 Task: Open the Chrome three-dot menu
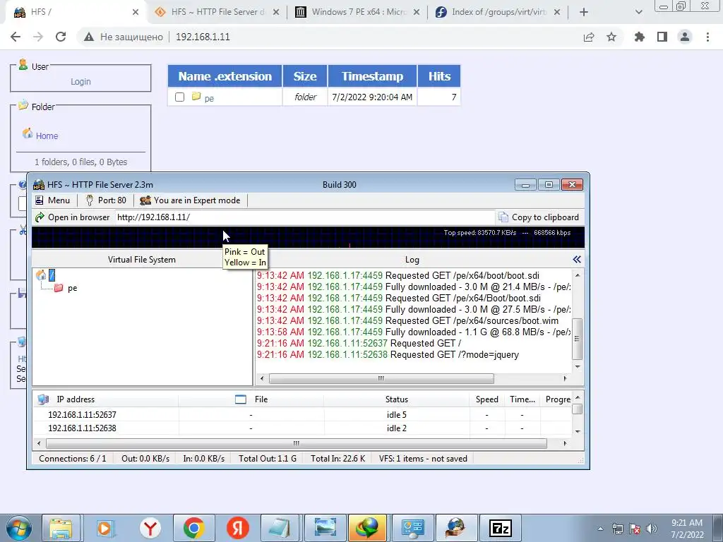click(707, 37)
